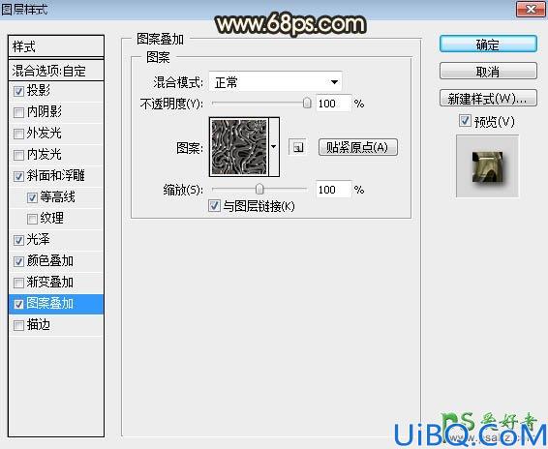Enable 外发光 checkbox
The image size is (548, 449).
tap(18, 134)
